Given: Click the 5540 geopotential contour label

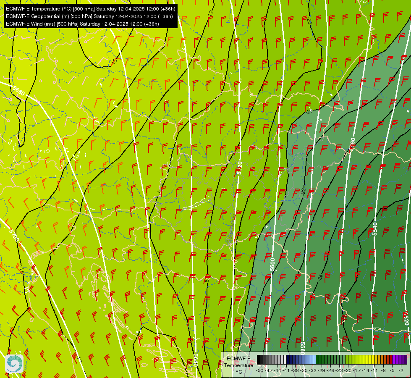Looking at the screenshot, I should point(375,229).
